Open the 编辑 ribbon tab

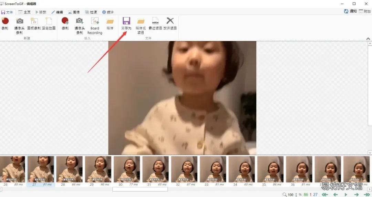[57, 12]
